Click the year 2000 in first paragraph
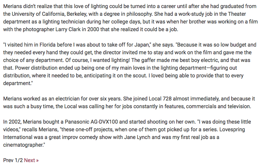Viewport: 263px width, 167px height. click(x=93, y=29)
